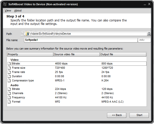Click the source value 25 fps
This screenshot has width=154, height=124.
tap(59, 72)
